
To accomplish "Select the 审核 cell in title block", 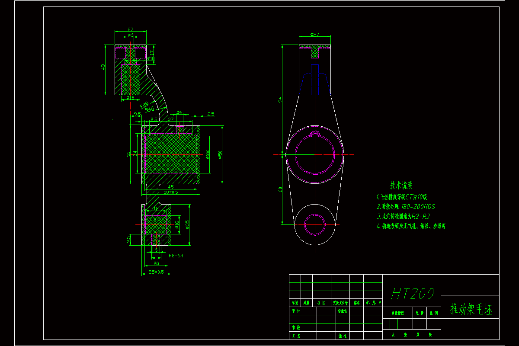I will 295,328.
